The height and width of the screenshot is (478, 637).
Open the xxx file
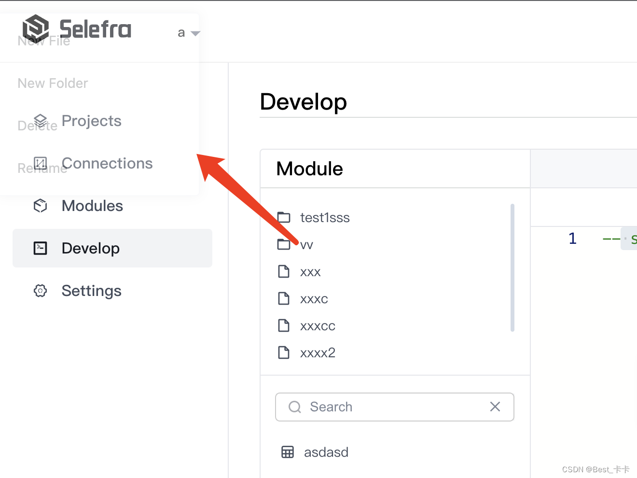pyautogui.click(x=310, y=272)
